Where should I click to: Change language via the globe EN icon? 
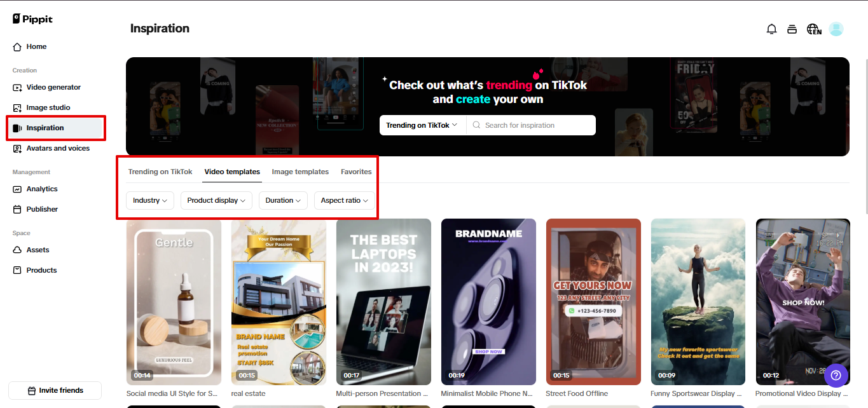coord(814,29)
